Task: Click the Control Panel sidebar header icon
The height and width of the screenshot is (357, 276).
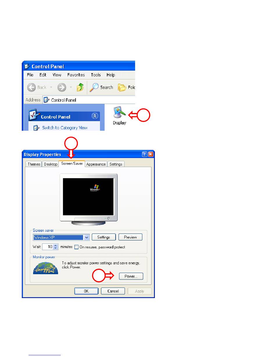Action: [x=34, y=116]
